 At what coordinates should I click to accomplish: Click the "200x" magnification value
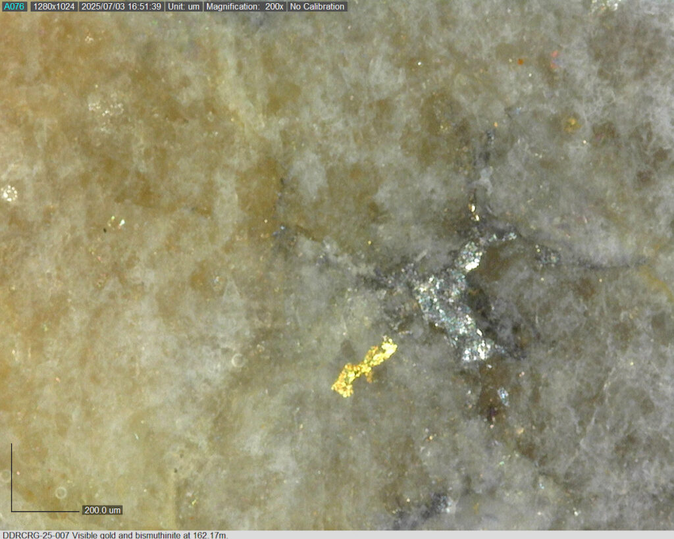(x=274, y=7)
